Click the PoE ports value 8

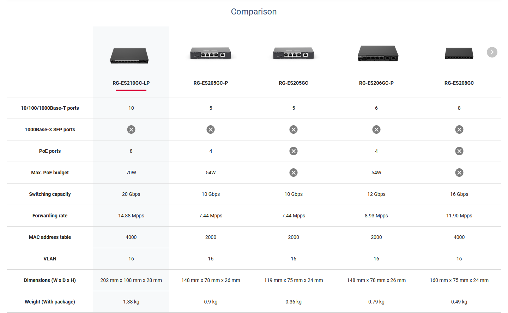tap(131, 151)
